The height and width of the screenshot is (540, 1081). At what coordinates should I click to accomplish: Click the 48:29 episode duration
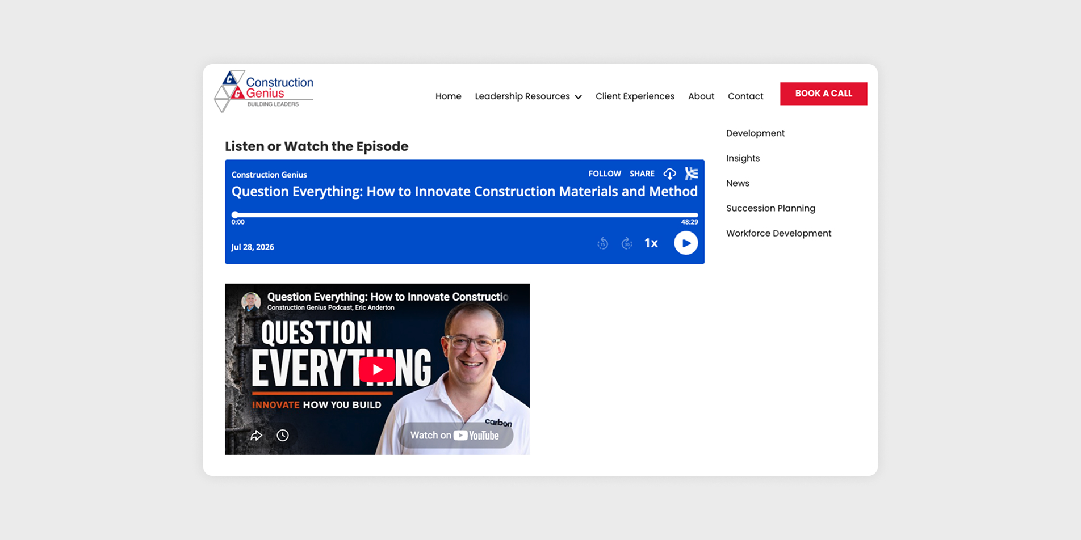tap(689, 222)
